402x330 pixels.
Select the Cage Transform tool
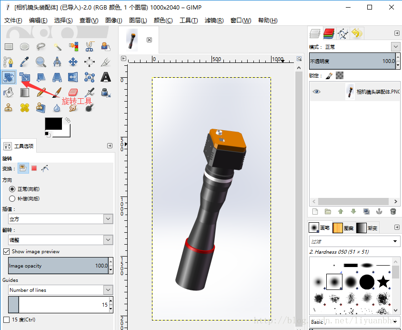pos(90,77)
